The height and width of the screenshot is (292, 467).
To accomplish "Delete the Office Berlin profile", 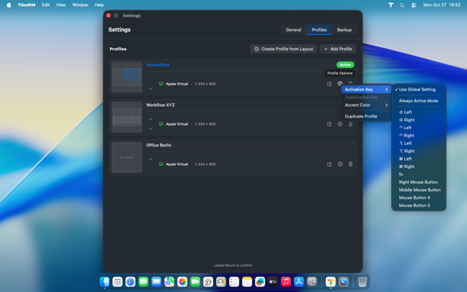I will (350, 164).
